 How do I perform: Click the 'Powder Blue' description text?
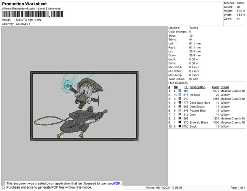coord(198,111)
